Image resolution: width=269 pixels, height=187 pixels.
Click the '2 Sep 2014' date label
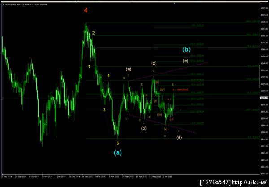7,176
